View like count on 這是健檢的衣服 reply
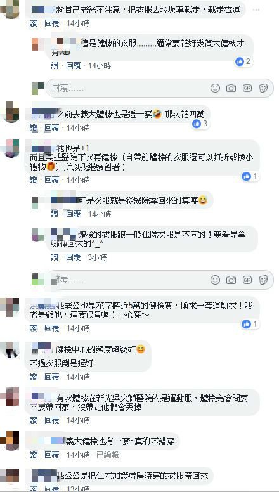This screenshot has height=492, width=279. coord(243,61)
